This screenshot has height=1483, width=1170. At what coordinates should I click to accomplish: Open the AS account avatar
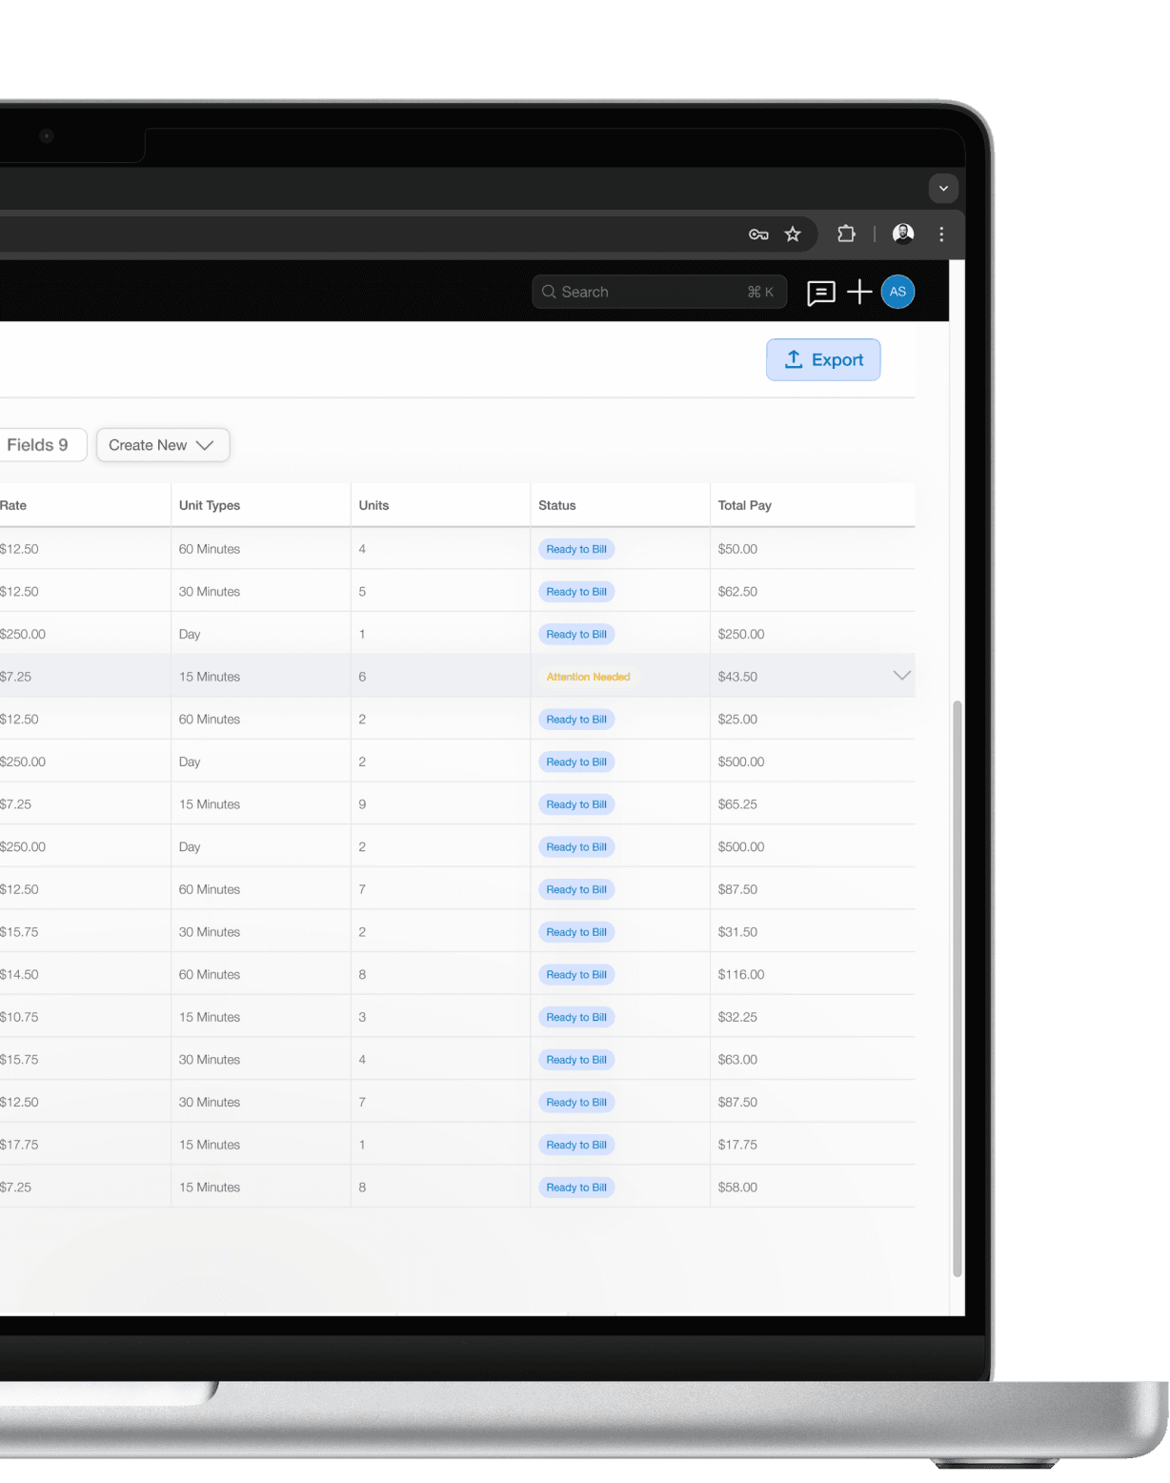pyautogui.click(x=897, y=293)
